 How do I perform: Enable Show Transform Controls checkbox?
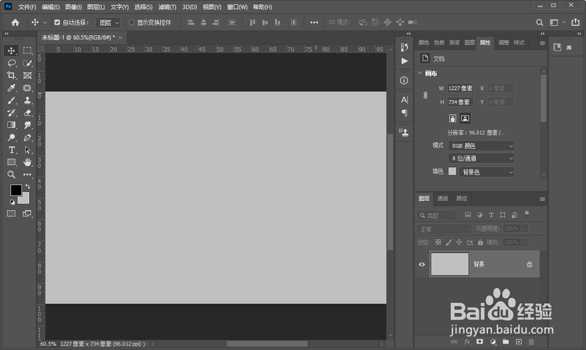tap(132, 22)
